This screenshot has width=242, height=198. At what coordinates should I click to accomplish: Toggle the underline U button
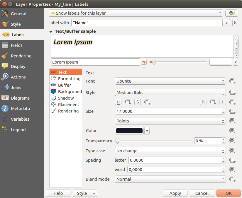coord(119,102)
